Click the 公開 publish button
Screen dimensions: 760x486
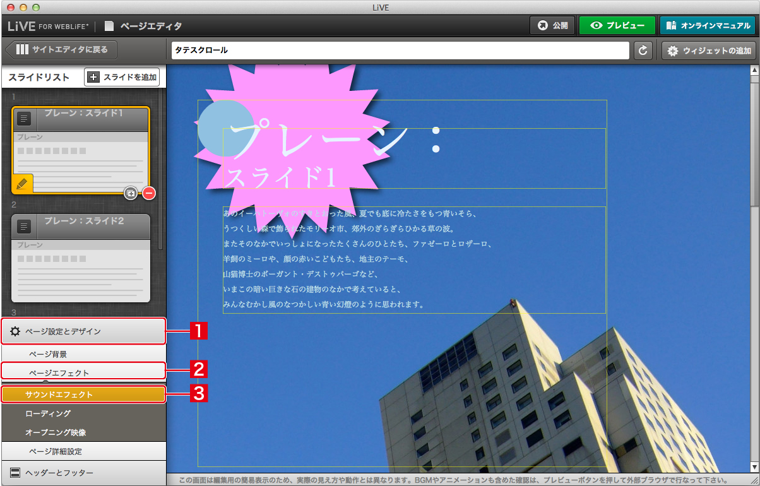(x=552, y=26)
